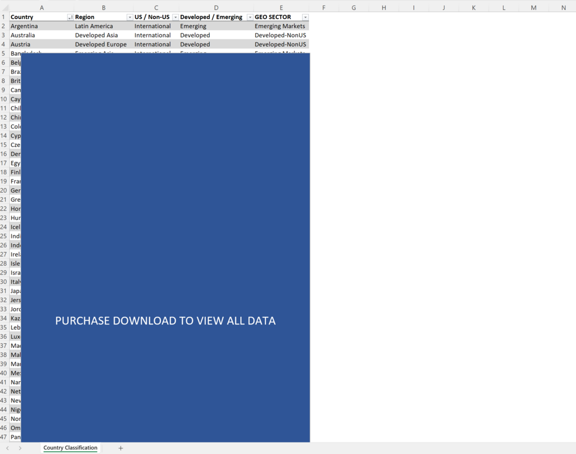
Task: Click the Emerging Markets cell for Argentina
Action: (x=281, y=26)
